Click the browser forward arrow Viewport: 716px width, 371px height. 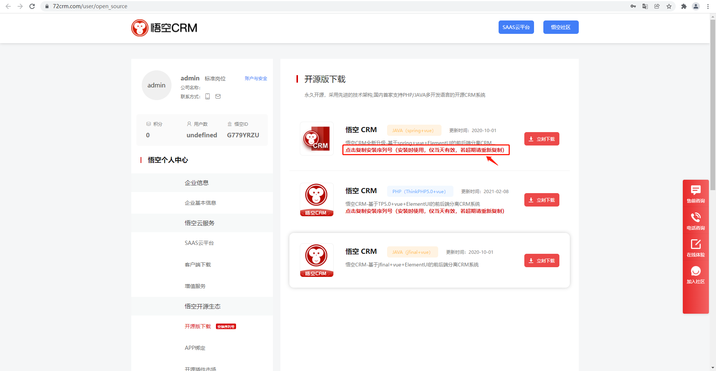point(20,6)
